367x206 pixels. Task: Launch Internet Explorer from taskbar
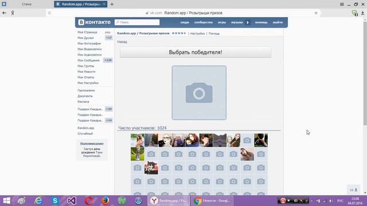click(38, 201)
